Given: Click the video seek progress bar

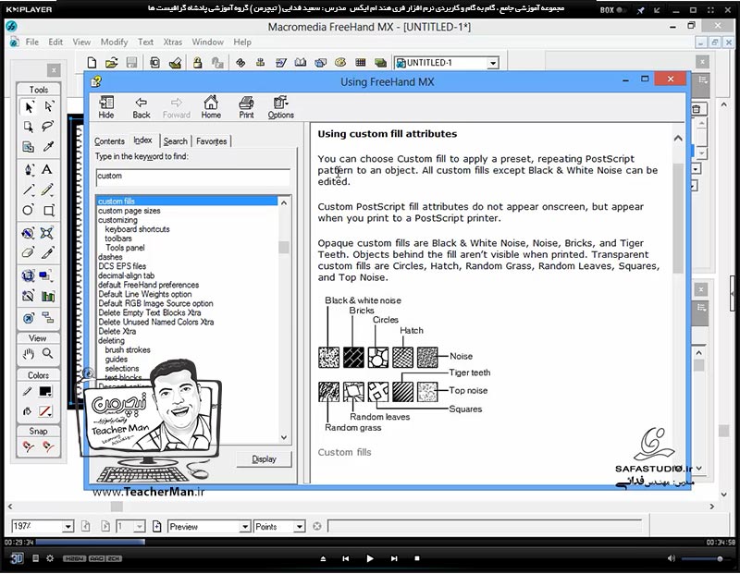Looking at the screenshot, I should 369,542.
